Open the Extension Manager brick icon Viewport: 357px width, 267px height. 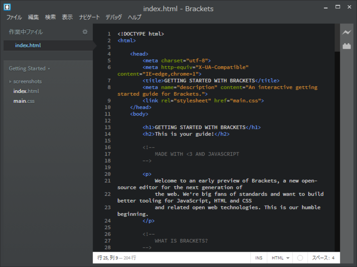347,46
